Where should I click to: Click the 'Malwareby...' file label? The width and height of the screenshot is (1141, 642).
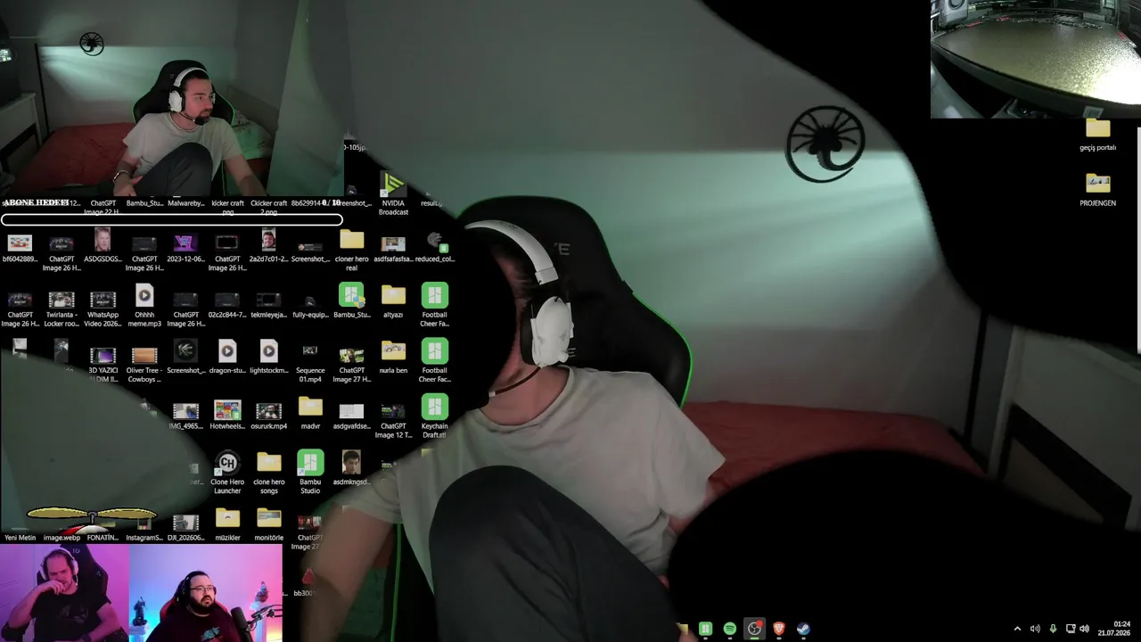(185, 203)
